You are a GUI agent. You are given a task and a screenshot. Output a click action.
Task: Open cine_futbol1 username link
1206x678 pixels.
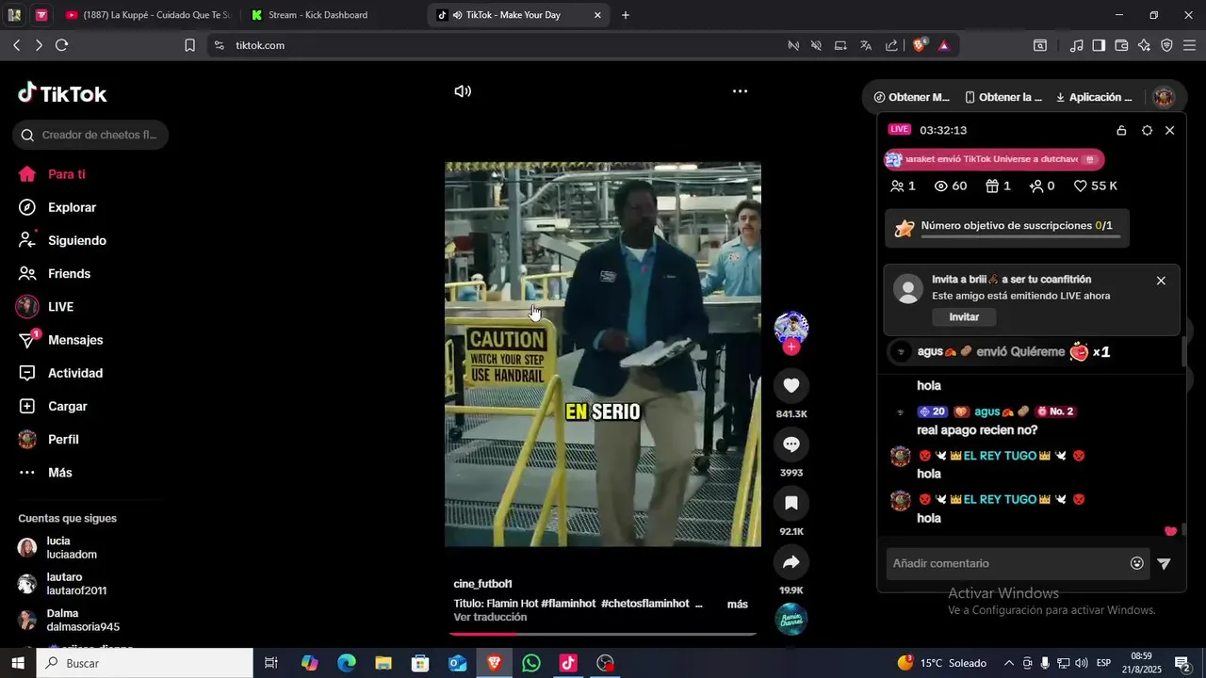482,584
